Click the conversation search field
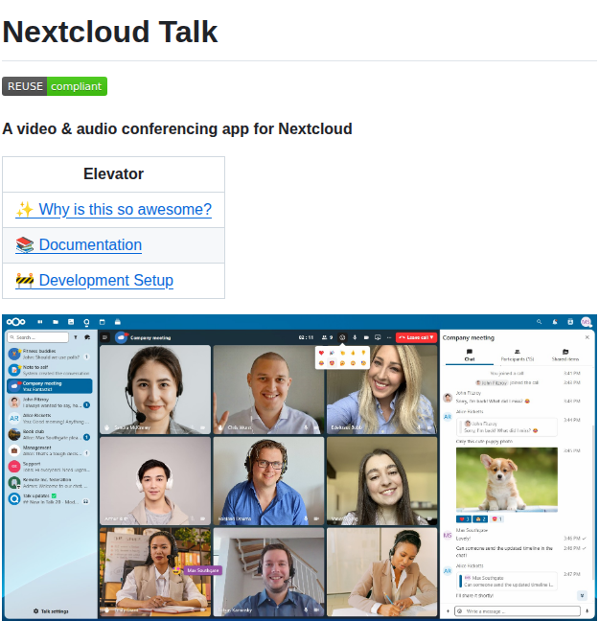 [x=38, y=337]
